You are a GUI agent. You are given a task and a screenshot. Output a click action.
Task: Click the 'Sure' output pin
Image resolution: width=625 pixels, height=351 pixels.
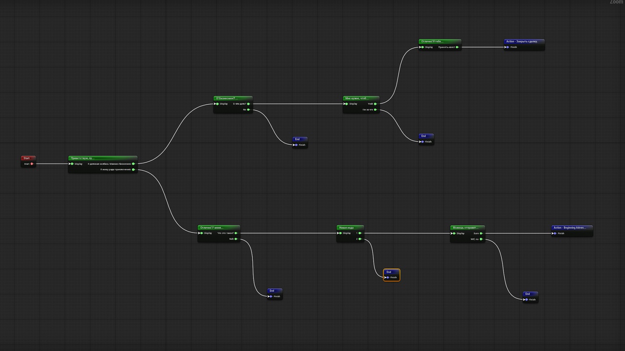pos(481,233)
